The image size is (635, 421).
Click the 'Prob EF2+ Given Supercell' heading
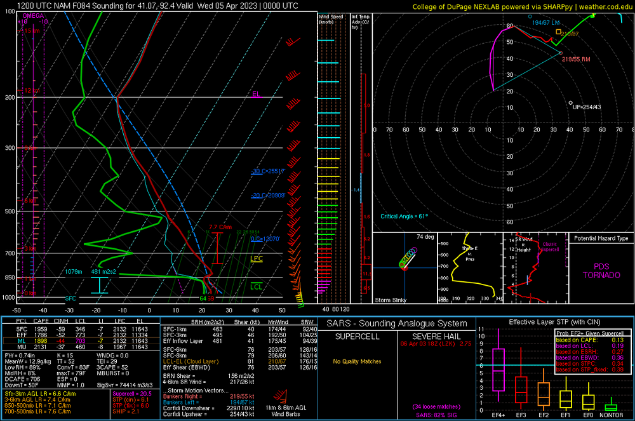tap(590, 333)
